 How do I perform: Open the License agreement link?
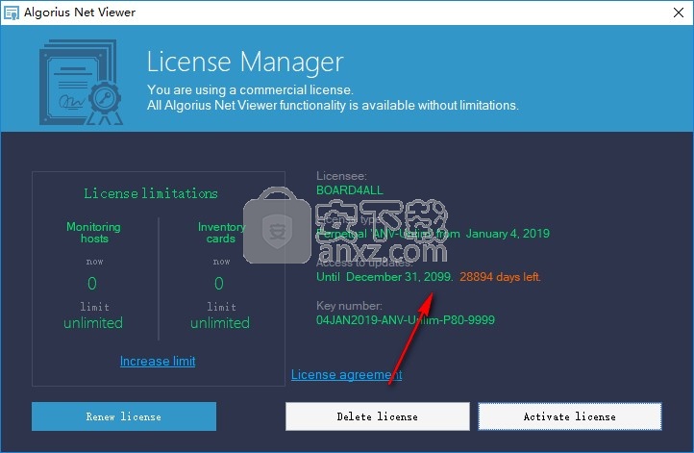347,375
